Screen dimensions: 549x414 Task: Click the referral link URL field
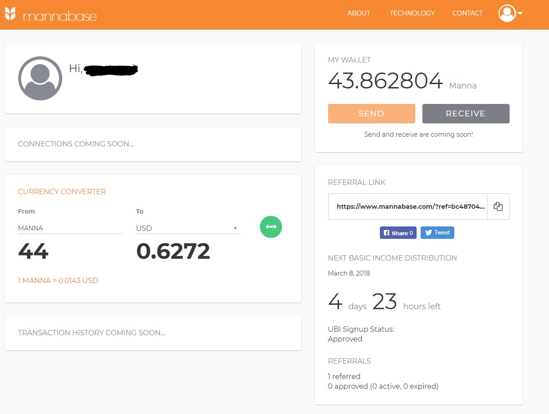click(x=408, y=207)
